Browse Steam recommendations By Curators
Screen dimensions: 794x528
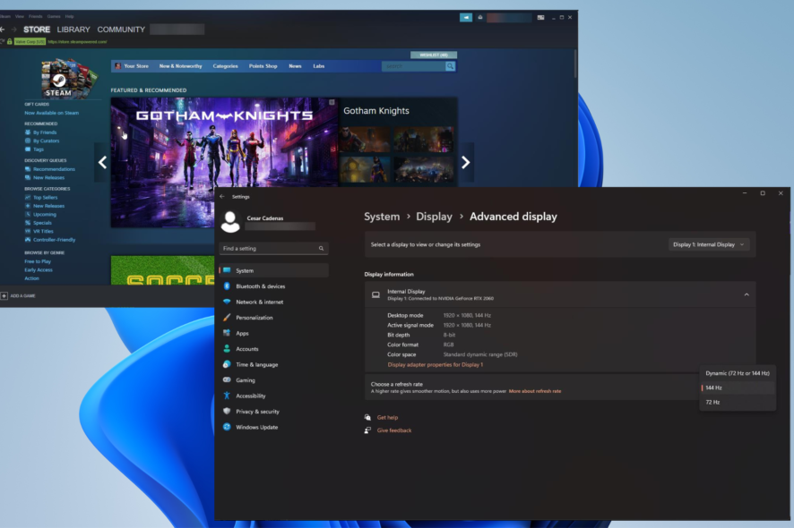pos(46,141)
